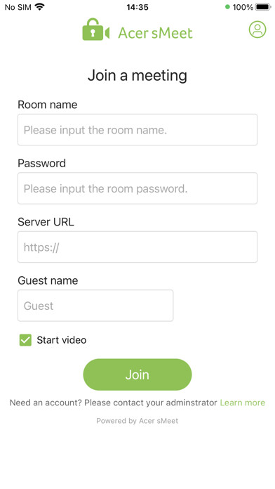The width and height of the screenshot is (275, 489).
Task: Tap the Acer sMeet title text
Action: tap(156, 33)
